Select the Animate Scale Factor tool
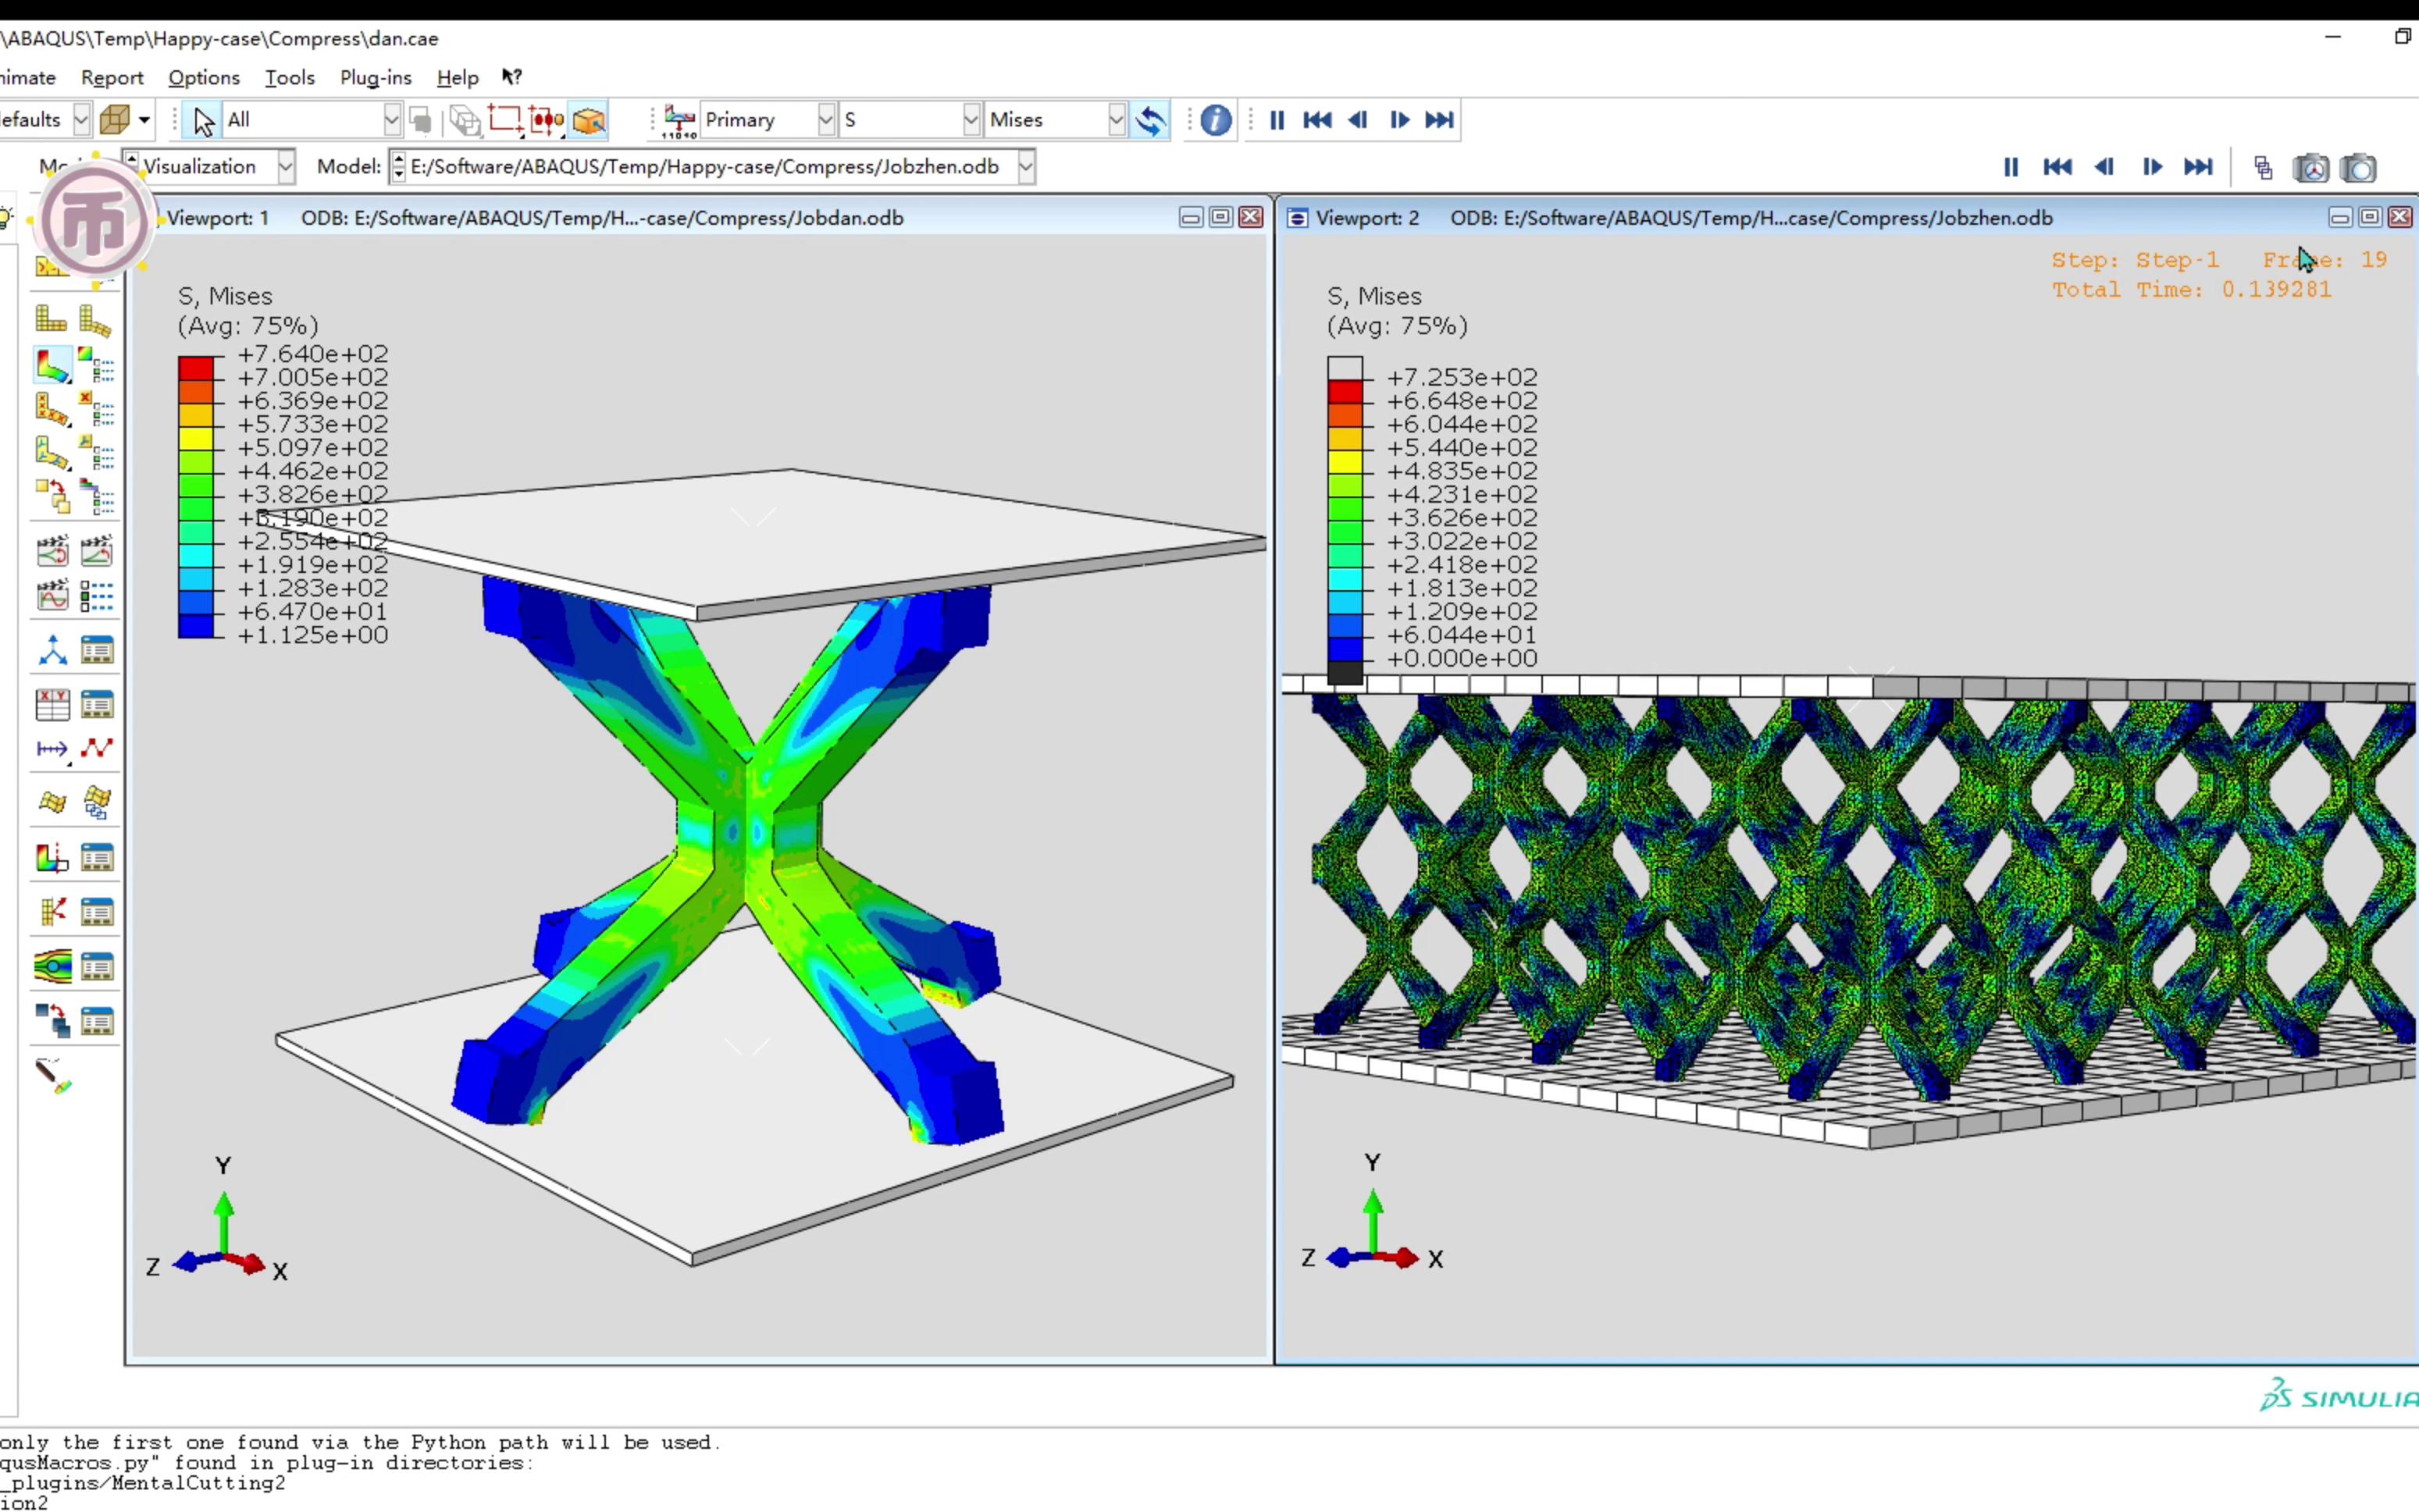The width and height of the screenshot is (2419, 1512). tap(52, 549)
